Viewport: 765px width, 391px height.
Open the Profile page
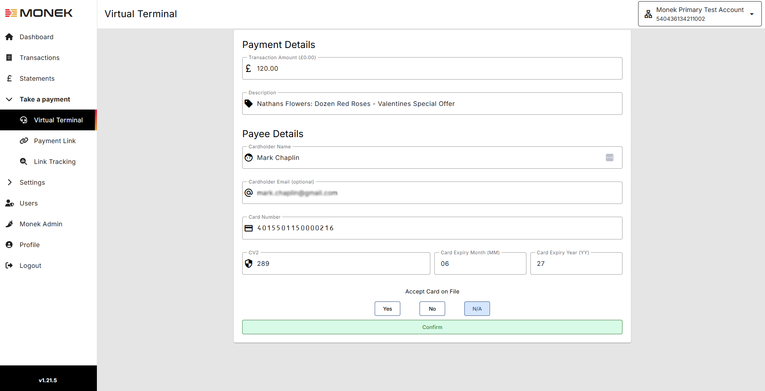[x=48, y=245]
